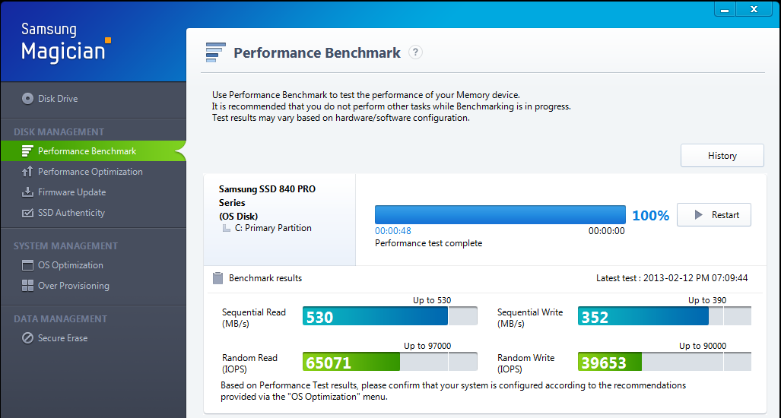Click the Firmware Update download icon
The height and width of the screenshot is (418, 781).
(27, 192)
